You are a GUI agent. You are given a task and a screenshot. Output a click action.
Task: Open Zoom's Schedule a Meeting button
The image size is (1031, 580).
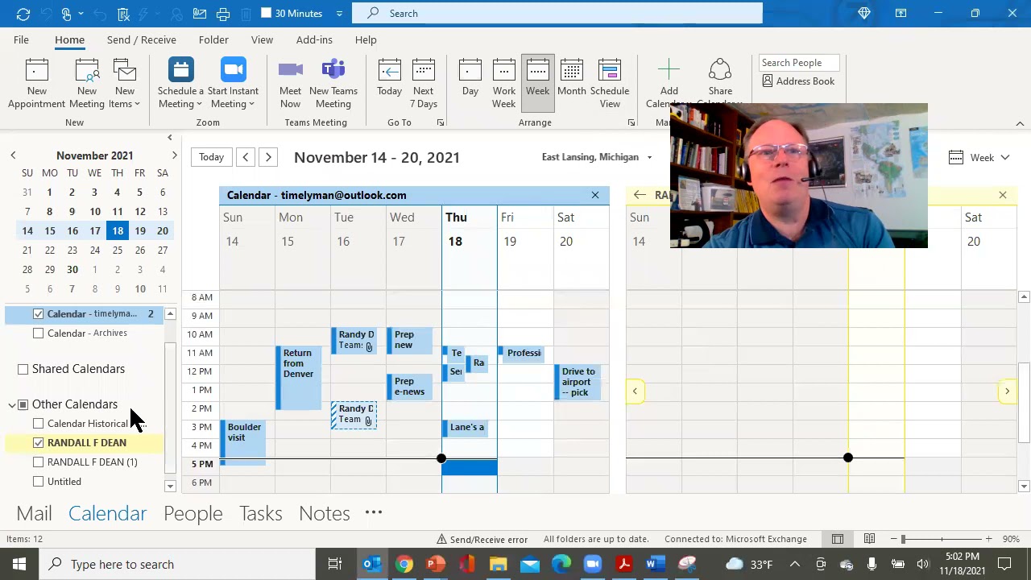point(180,83)
